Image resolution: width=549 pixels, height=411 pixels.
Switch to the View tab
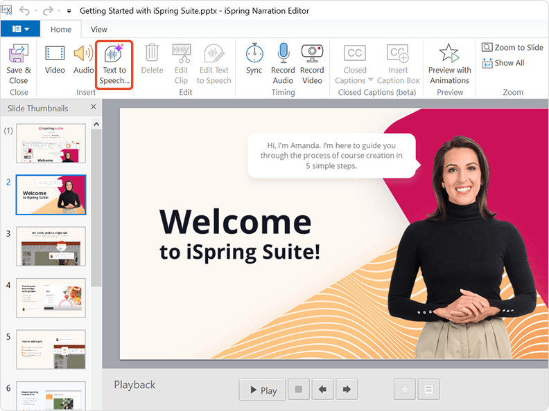click(98, 29)
